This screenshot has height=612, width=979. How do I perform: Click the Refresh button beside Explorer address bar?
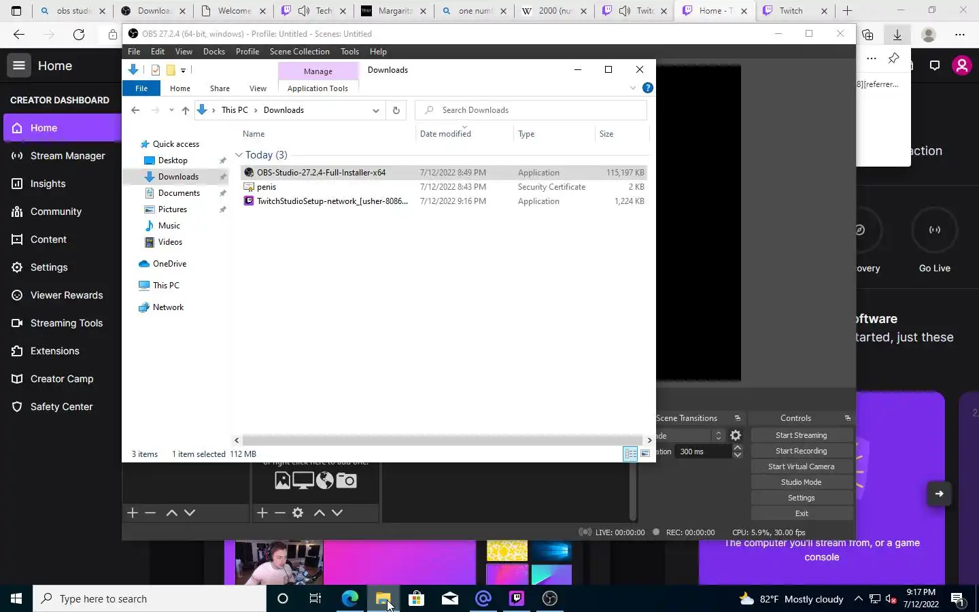click(396, 110)
